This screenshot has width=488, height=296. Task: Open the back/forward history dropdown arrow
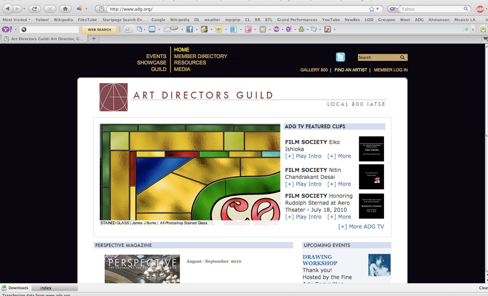coord(24,9)
